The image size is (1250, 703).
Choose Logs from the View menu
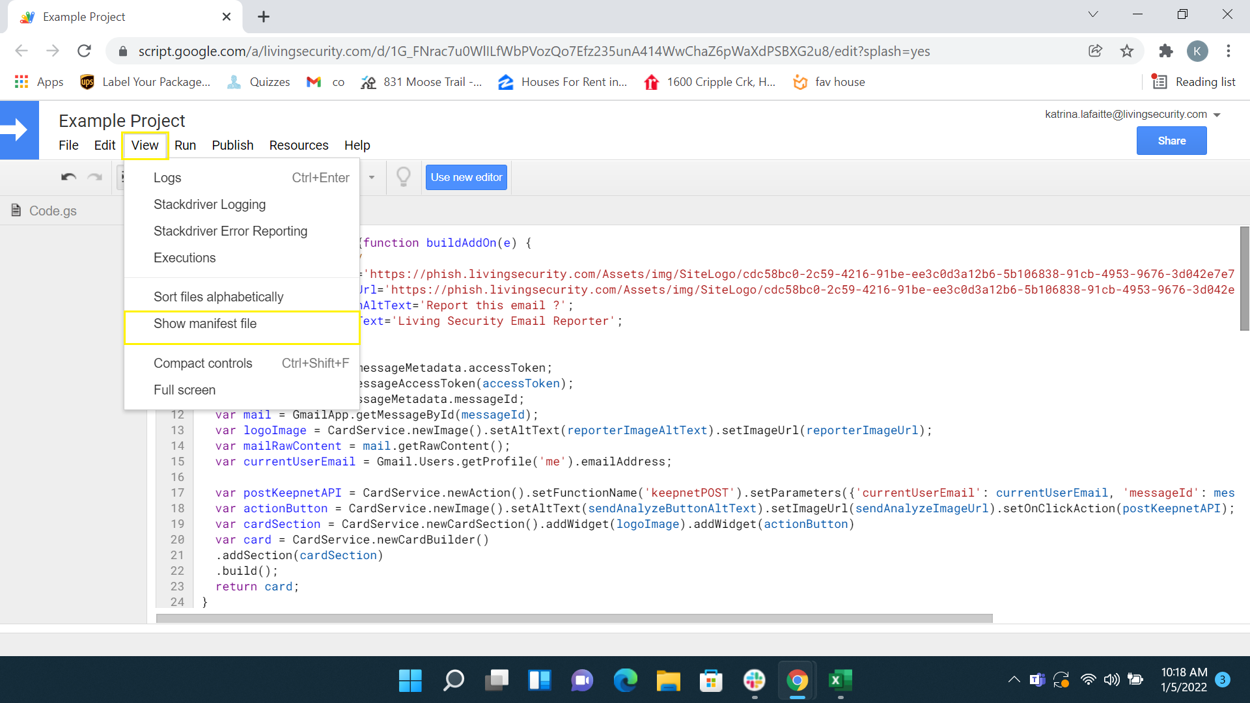[x=242, y=178]
